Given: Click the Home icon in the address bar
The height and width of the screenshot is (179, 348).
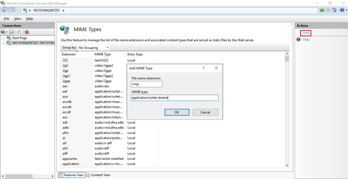Looking at the screenshot, I should pos(334,10).
